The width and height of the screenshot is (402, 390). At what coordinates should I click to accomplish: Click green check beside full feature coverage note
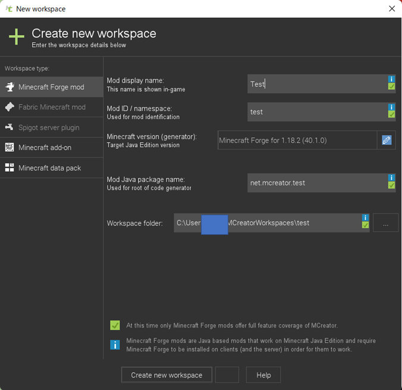[115, 325]
